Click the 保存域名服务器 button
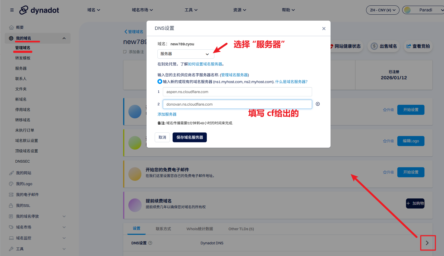This screenshot has width=444, height=256. tap(190, 137)
